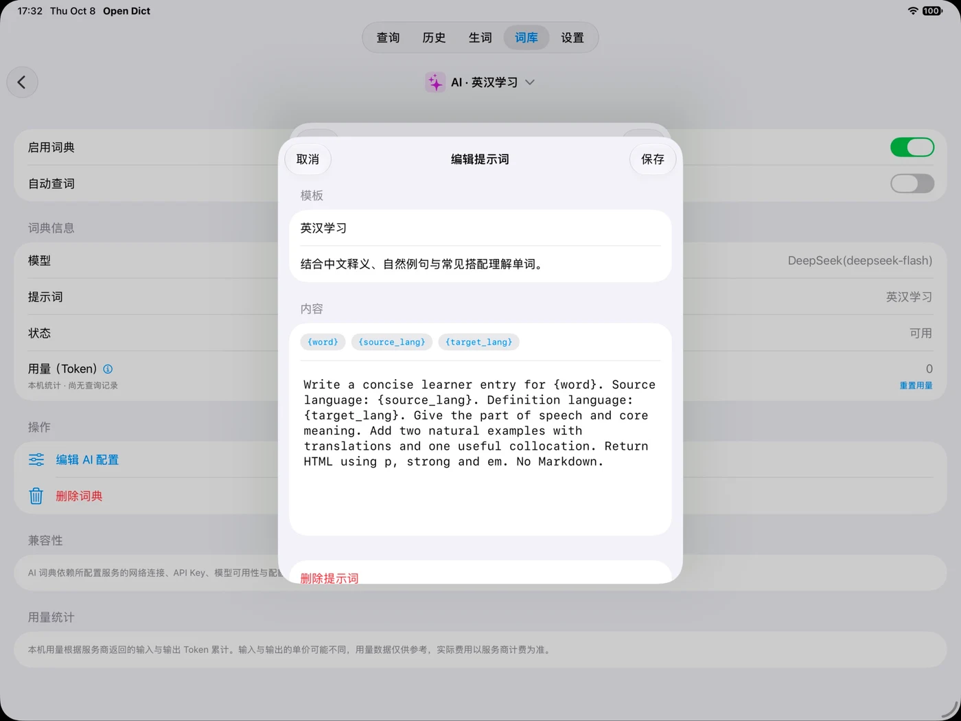Go back using the chevron button
This screenshot has height=721, width=961.
coord(22,82)
